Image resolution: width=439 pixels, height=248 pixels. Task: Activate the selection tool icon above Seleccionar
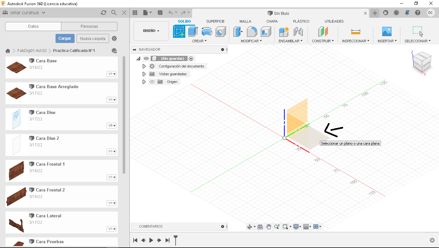click(418, 31)
